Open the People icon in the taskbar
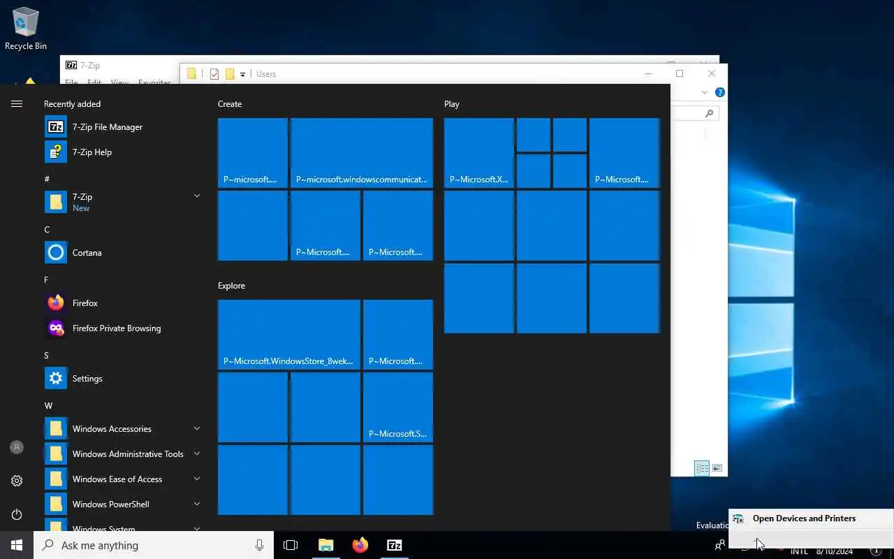Screen dimensions: 894x559 click(719, 545)
